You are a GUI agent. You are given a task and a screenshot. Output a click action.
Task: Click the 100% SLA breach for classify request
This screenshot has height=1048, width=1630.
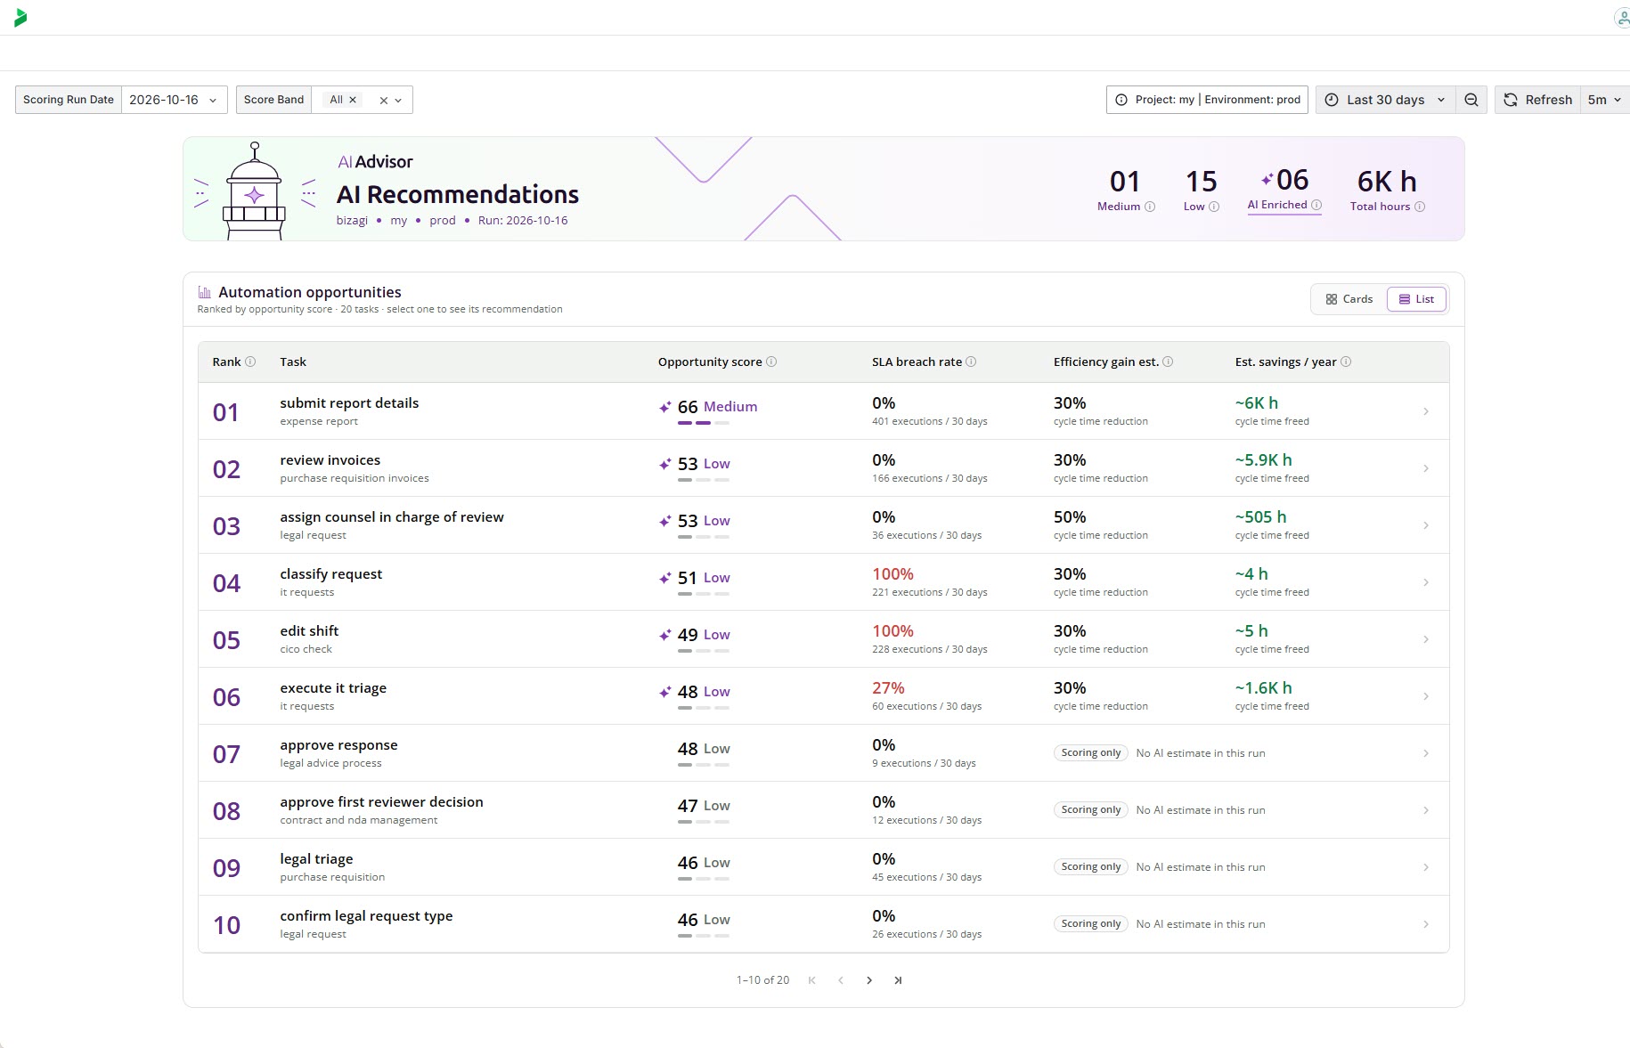(x=892, y=574)
